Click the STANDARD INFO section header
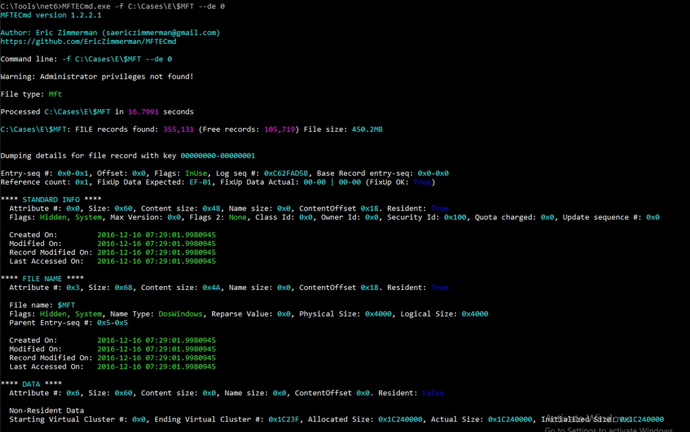This screenshot has height=432, width=690. pos(51,200)
